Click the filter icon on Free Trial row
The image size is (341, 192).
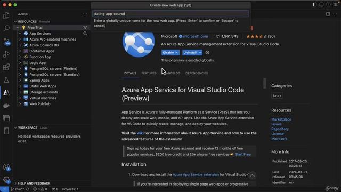click(x=85, y=28)
